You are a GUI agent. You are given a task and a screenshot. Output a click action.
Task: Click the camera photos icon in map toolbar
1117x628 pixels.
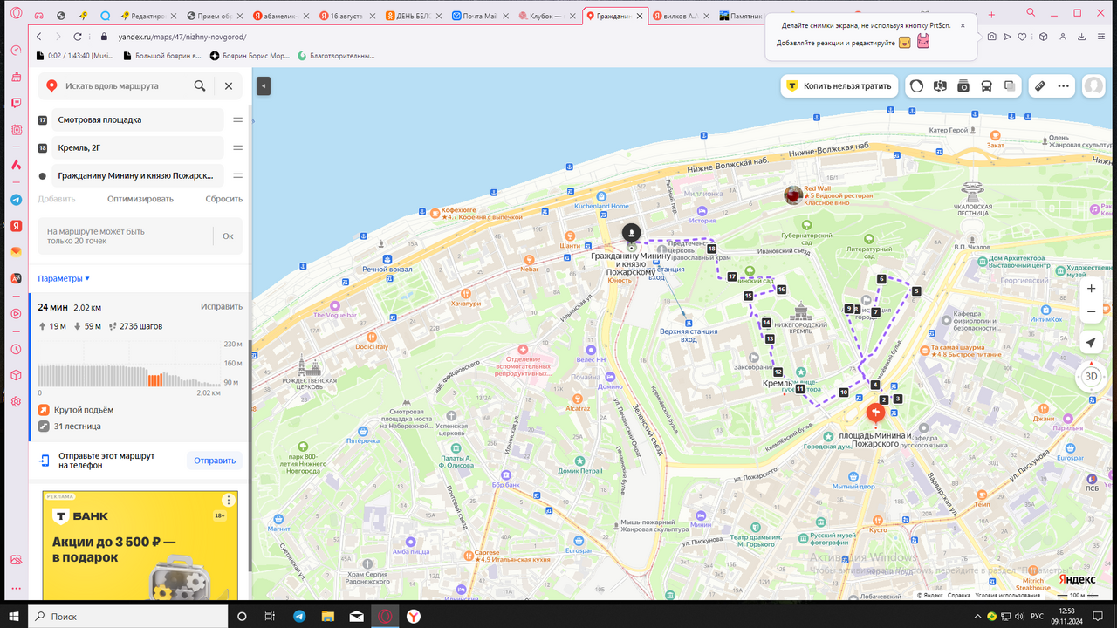(x=963, y=86)
